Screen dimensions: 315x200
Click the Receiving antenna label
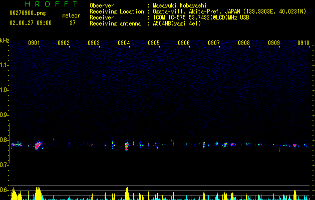[x=115, y=23]
